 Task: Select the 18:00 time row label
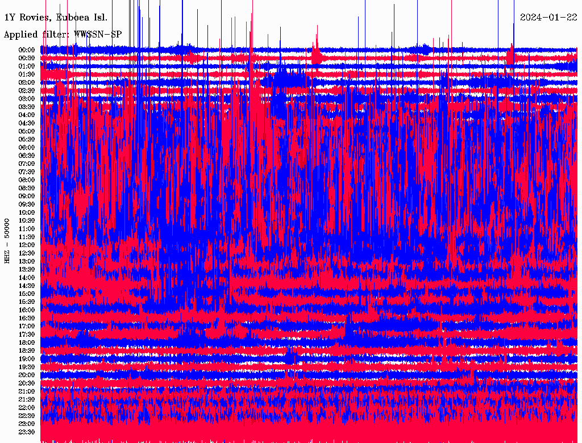[x=27, y=342]
